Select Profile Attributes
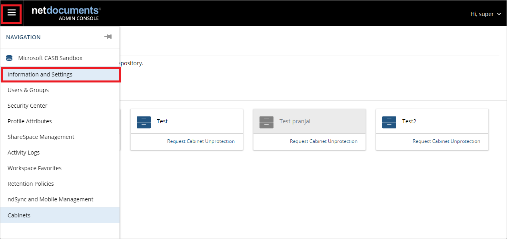507x239 pixels. coord(30,121)
